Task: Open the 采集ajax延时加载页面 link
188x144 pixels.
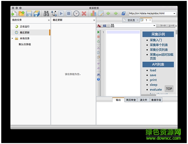Action: [x=161, y=57]
